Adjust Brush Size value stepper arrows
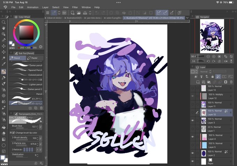Image resolution: width=237 pixels, height=166 pixels. pyautogui.click(x=38, y=127)
